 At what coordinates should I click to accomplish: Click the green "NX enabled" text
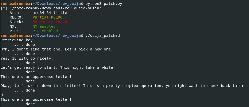point(44,26)
